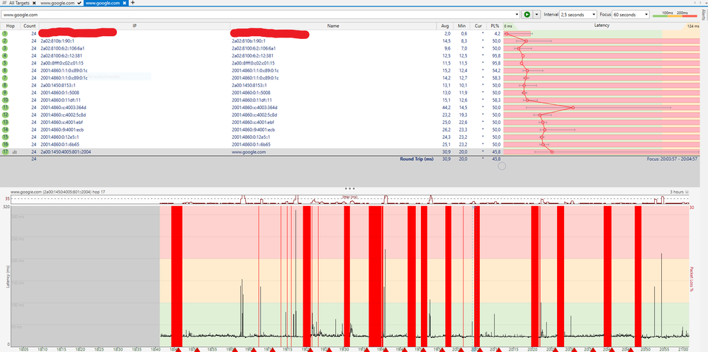This screenshot has width=708, height=352.
Task: Click the green Start trace button
Action: [527, 14]
